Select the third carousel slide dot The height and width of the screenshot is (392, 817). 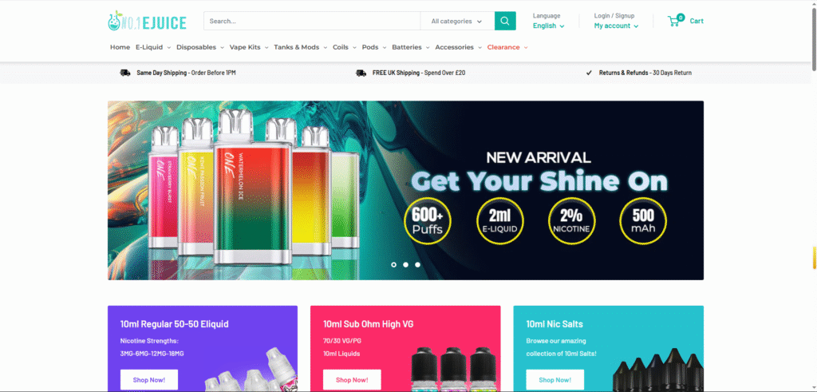click(417, 265)
